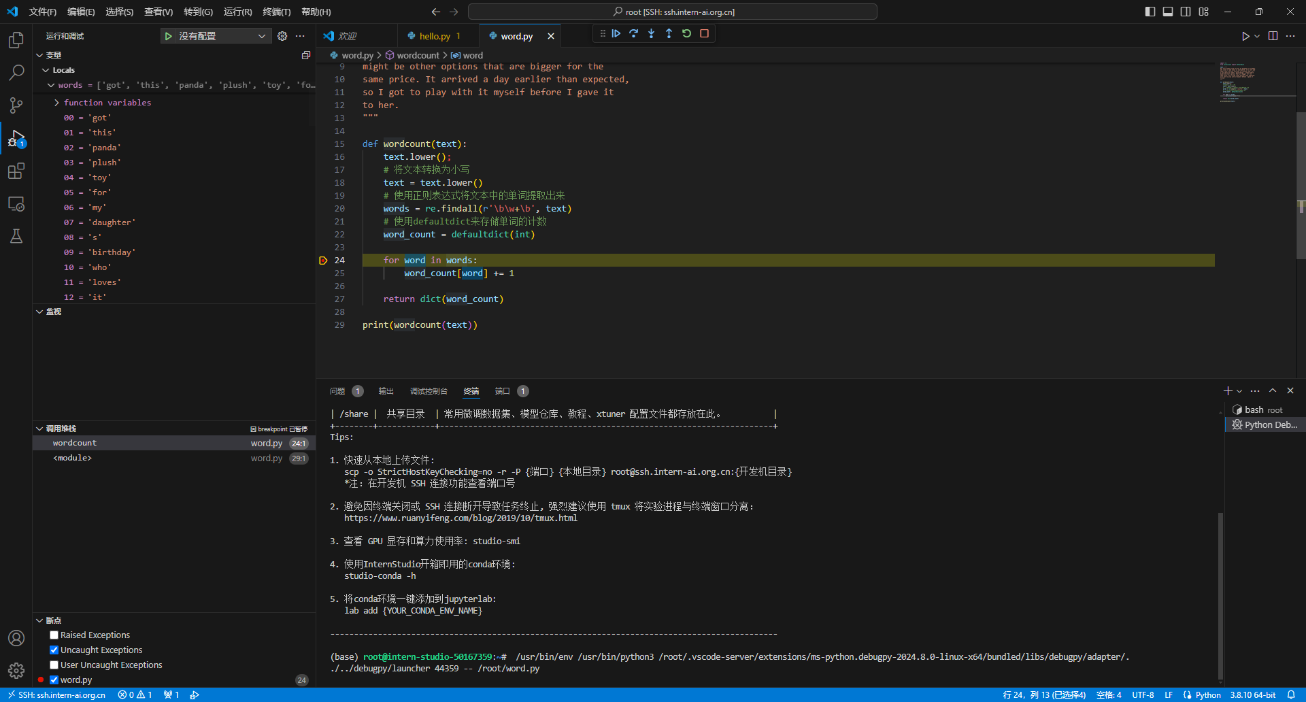Select the wordcount call stack frame
Viewport: 1306px width, 702px height.
(174, 443)
